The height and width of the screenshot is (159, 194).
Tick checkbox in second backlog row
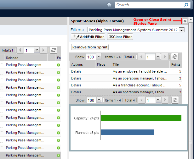pos(2,73)
